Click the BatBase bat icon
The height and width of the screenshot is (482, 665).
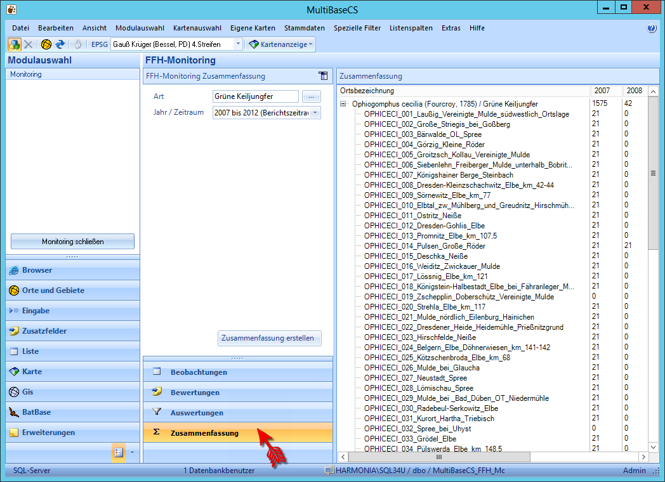point(14,412)
